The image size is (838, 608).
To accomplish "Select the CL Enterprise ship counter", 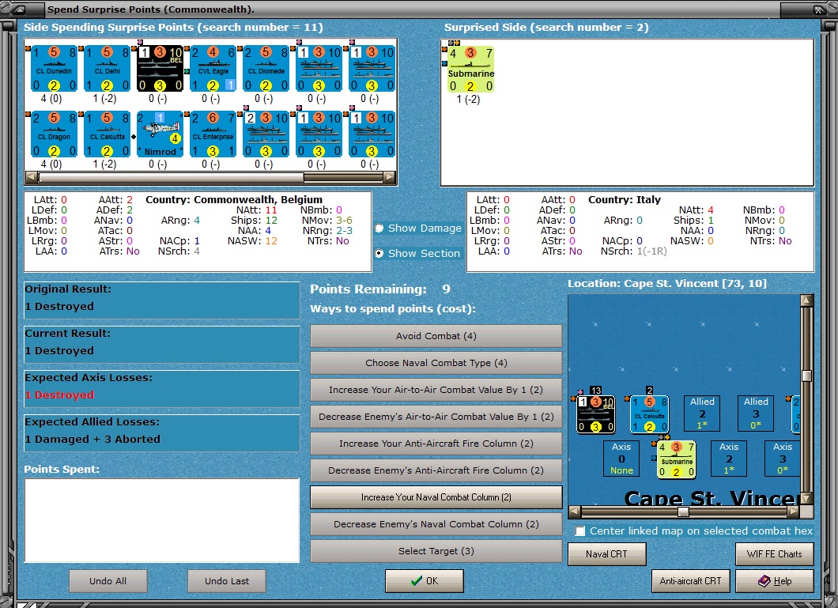I will point(213,134).
